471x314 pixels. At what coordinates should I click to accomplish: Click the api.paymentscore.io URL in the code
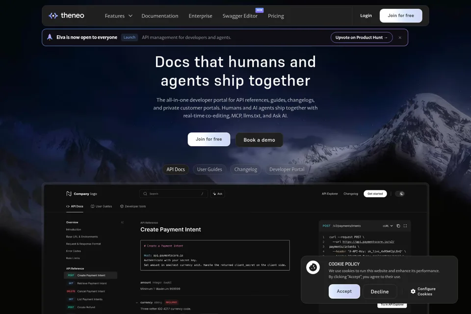click(x=368, y=242)
